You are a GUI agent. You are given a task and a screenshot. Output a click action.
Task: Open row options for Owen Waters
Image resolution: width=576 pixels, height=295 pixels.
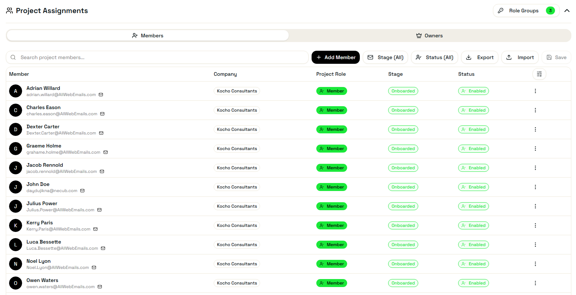point(535,283)
